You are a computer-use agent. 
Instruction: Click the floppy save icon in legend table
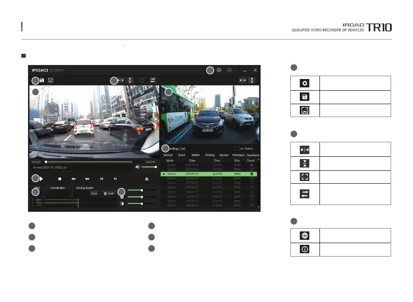click(x=304, y=97)
